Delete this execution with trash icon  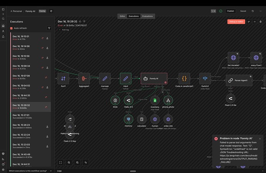coord(260,22)
